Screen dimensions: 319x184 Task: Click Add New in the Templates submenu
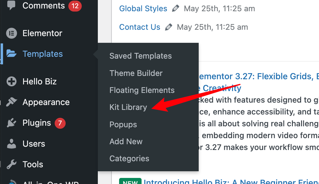[126, 141]
